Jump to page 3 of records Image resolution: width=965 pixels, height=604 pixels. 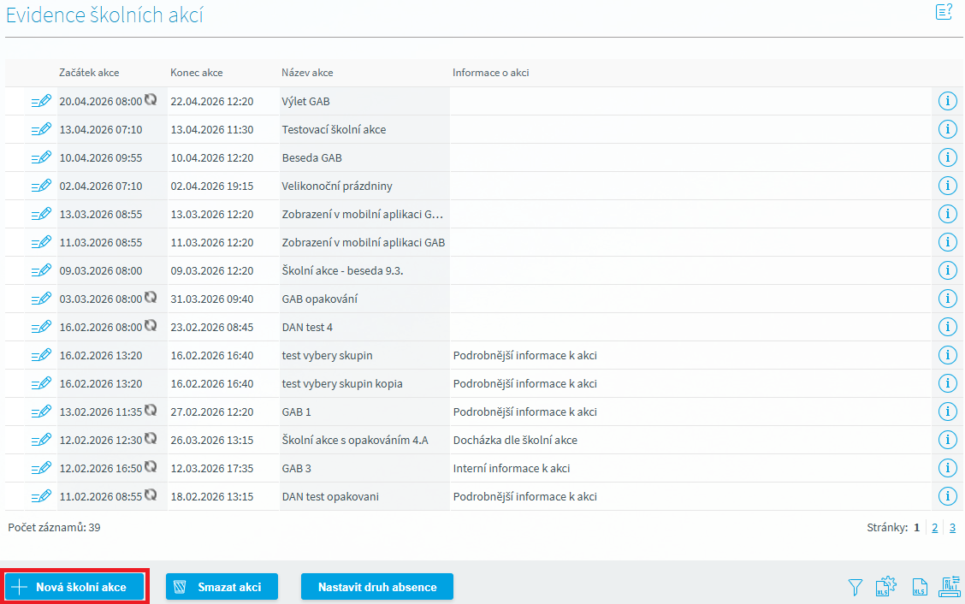pyautogui.click(x=952, y=528)
